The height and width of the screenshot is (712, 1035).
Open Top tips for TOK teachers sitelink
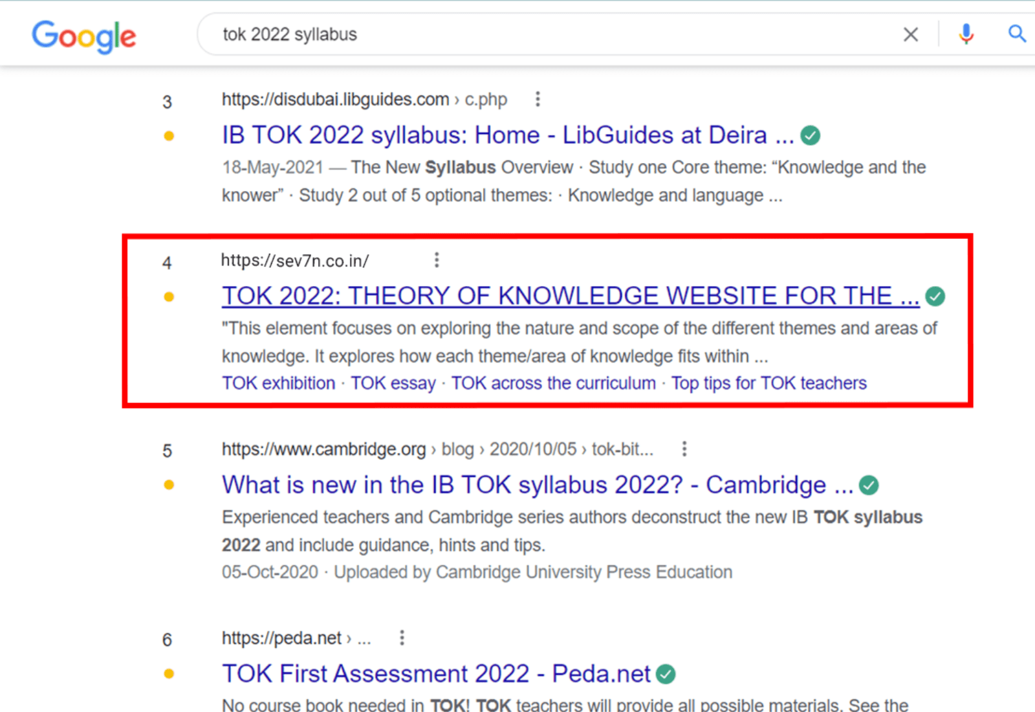tap(768, 383)
